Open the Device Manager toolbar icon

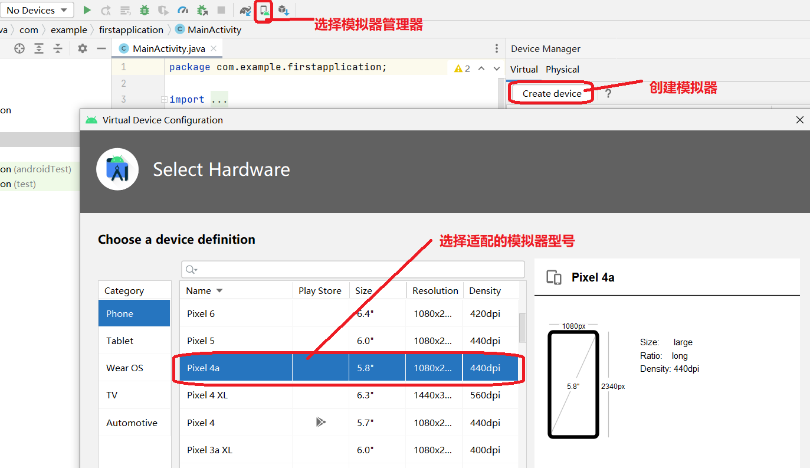point(264,10)
